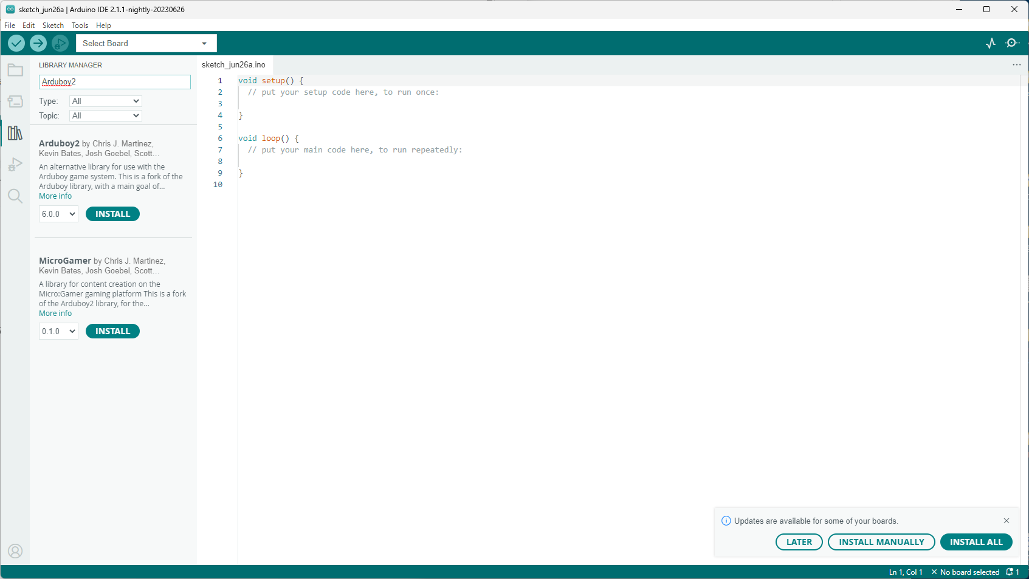Click the editor three-dots more menu
The height and width of the screenshot is (579, 1029).
tap(1017, 64)
